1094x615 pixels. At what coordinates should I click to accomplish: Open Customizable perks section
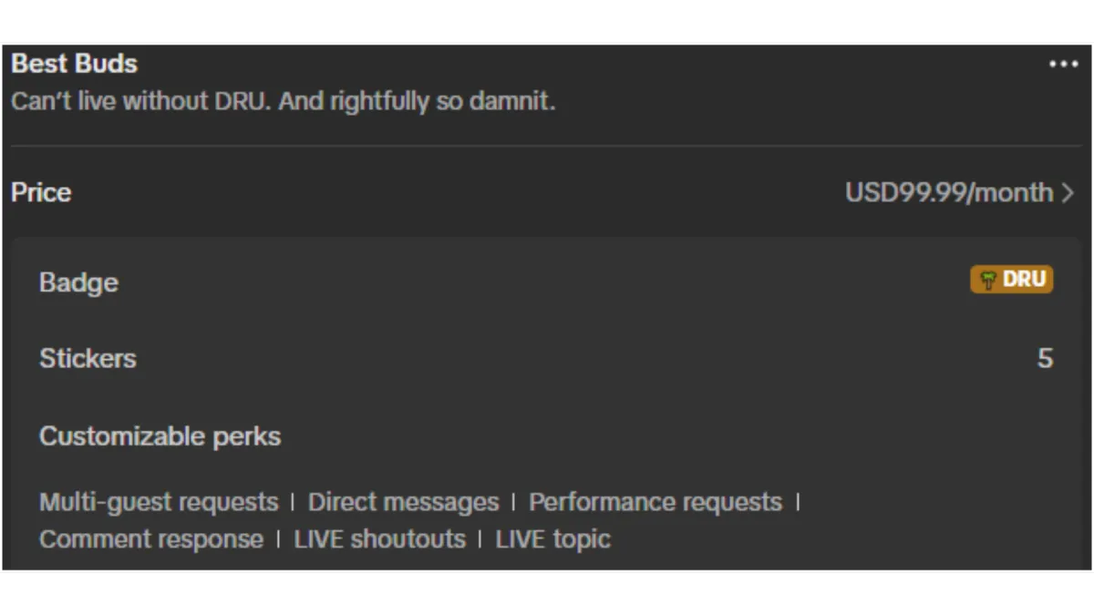click(x=160, y=436)
